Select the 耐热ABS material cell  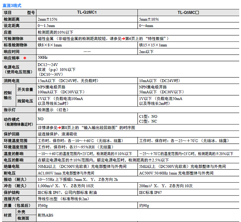pyautogui.click(x=46, y=215)
